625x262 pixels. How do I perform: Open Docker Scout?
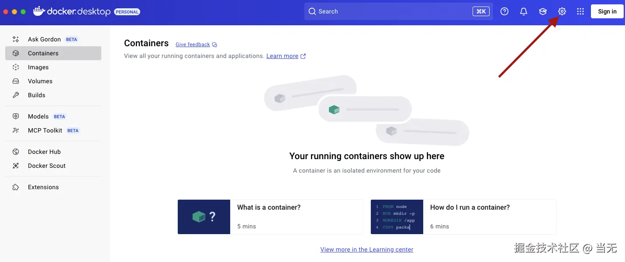point(46,166)
